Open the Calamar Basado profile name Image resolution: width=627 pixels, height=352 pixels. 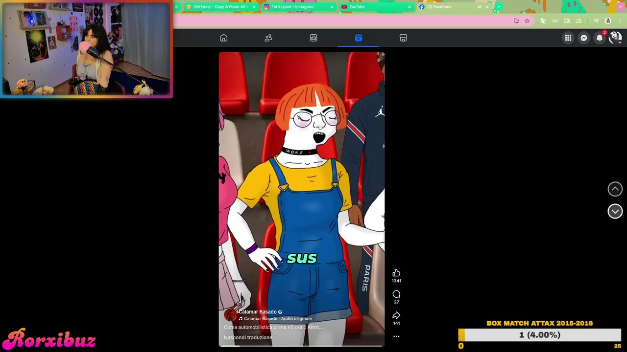[258, 312]
